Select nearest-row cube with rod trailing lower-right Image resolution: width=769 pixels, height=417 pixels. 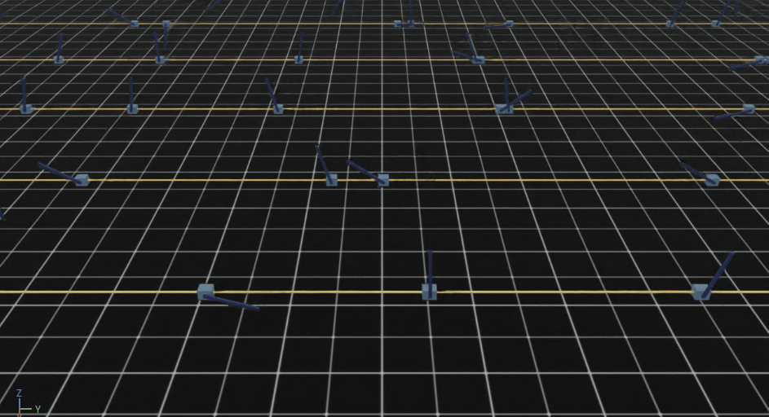(206, 292)
